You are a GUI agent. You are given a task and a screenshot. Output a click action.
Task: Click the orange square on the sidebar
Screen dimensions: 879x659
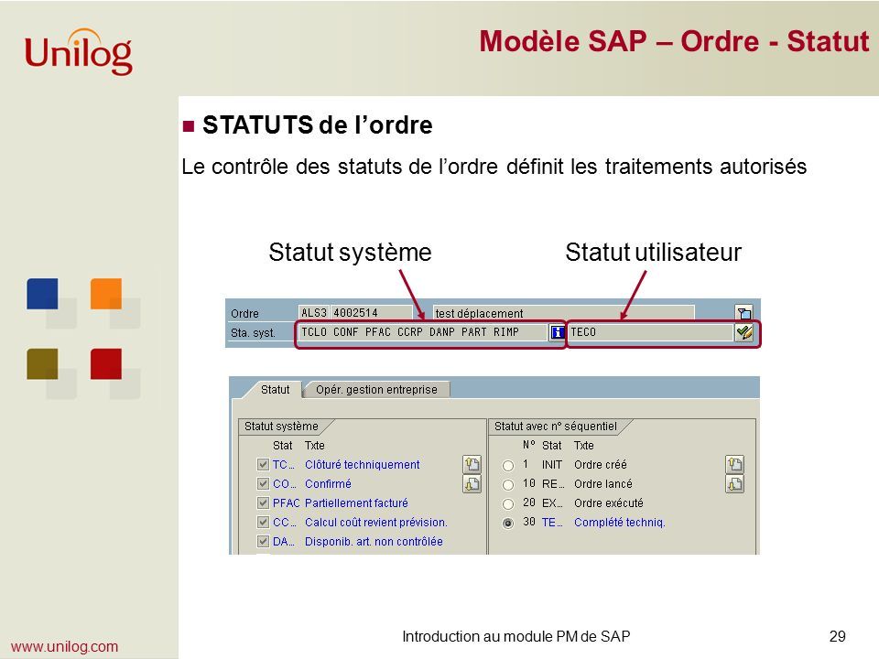pos(106,294)
